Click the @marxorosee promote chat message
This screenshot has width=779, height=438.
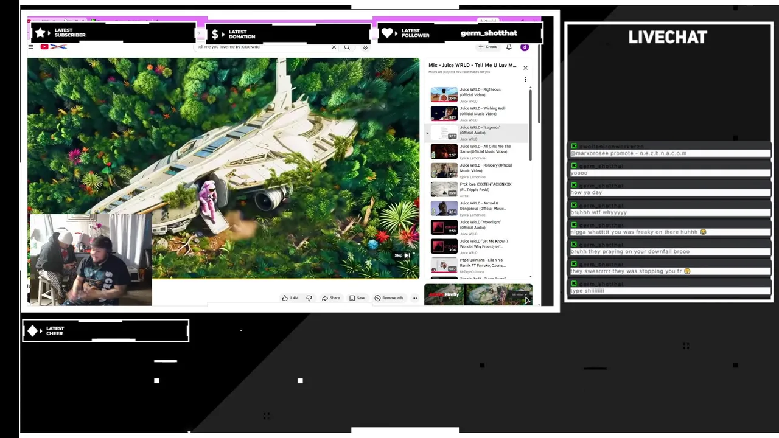click(x=629, y=153)
